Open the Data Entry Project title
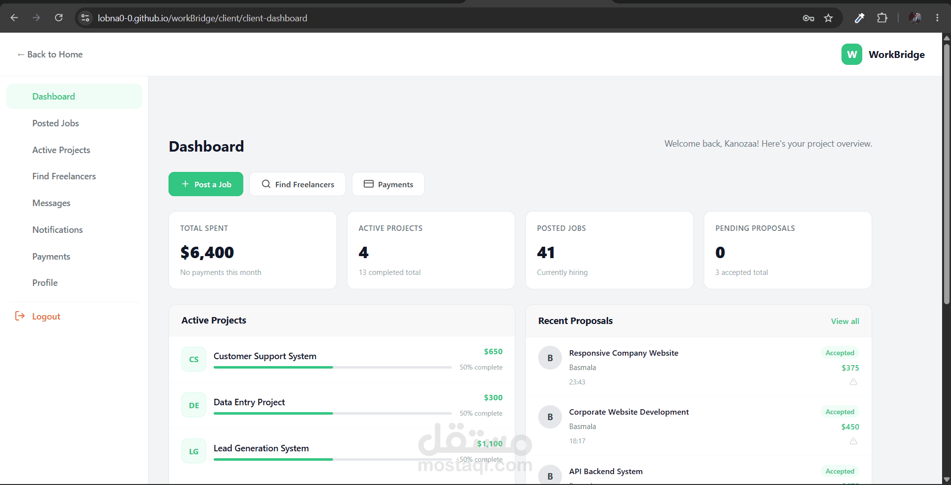The width and height of the screenshot is (951, 485). [x=249, y=402]
